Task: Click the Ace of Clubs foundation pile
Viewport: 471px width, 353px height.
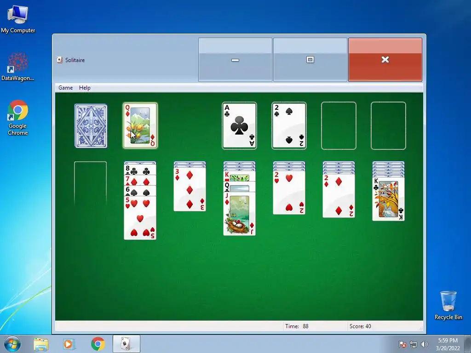Action: (239, 125)
